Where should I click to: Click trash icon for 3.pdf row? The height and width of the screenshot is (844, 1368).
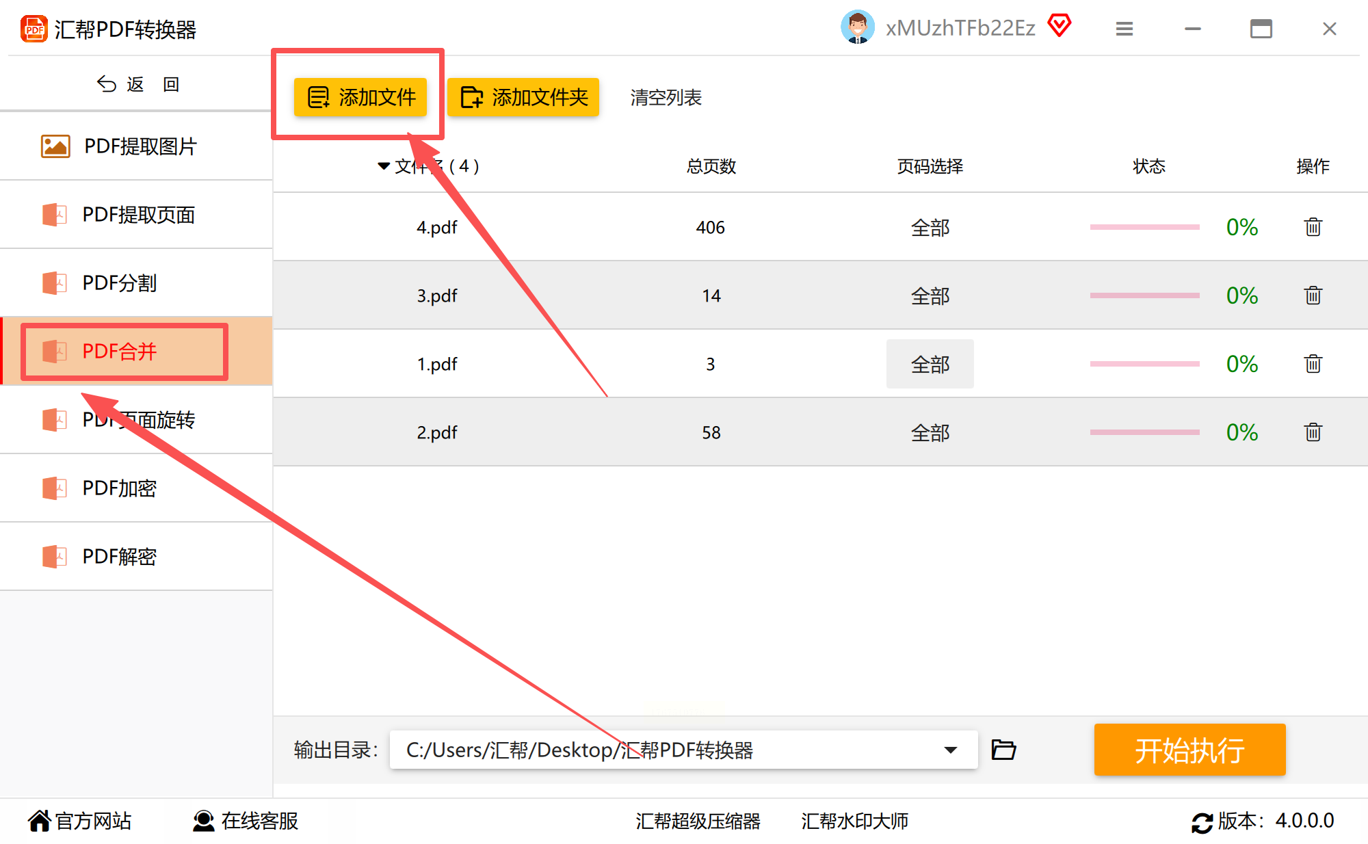(1313, 295)
